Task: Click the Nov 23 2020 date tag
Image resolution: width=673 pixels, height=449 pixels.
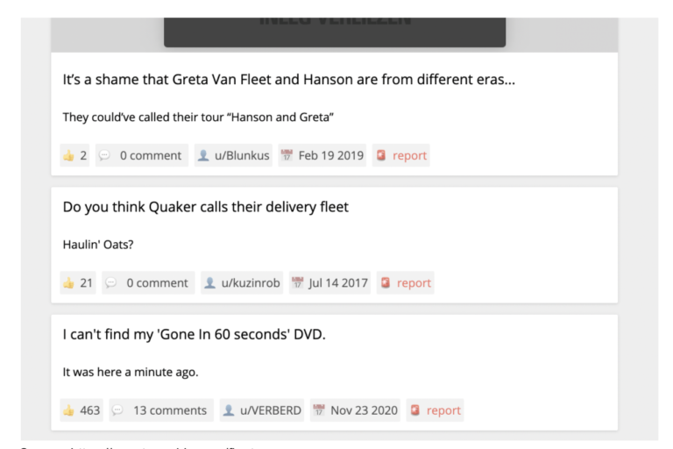Action: coord(364,410)
